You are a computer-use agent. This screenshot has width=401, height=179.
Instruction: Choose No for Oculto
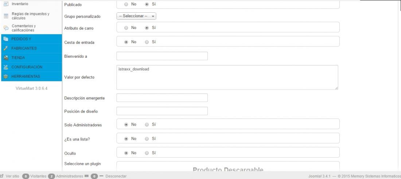[x=126, y=153]
